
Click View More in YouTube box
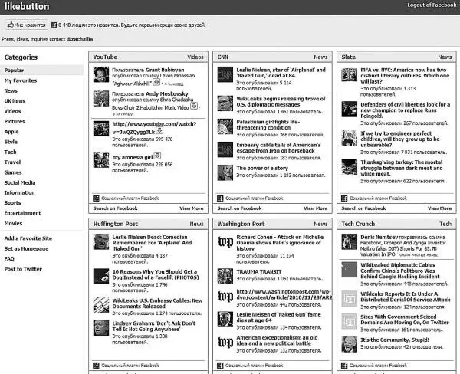(192, 208)
